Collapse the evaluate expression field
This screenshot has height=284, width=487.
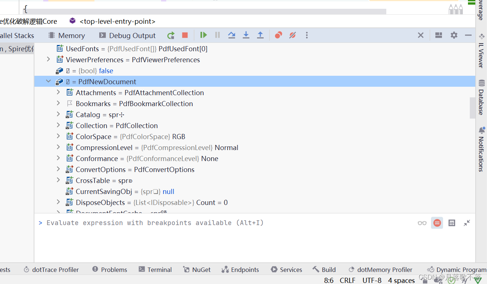(467, 223)
